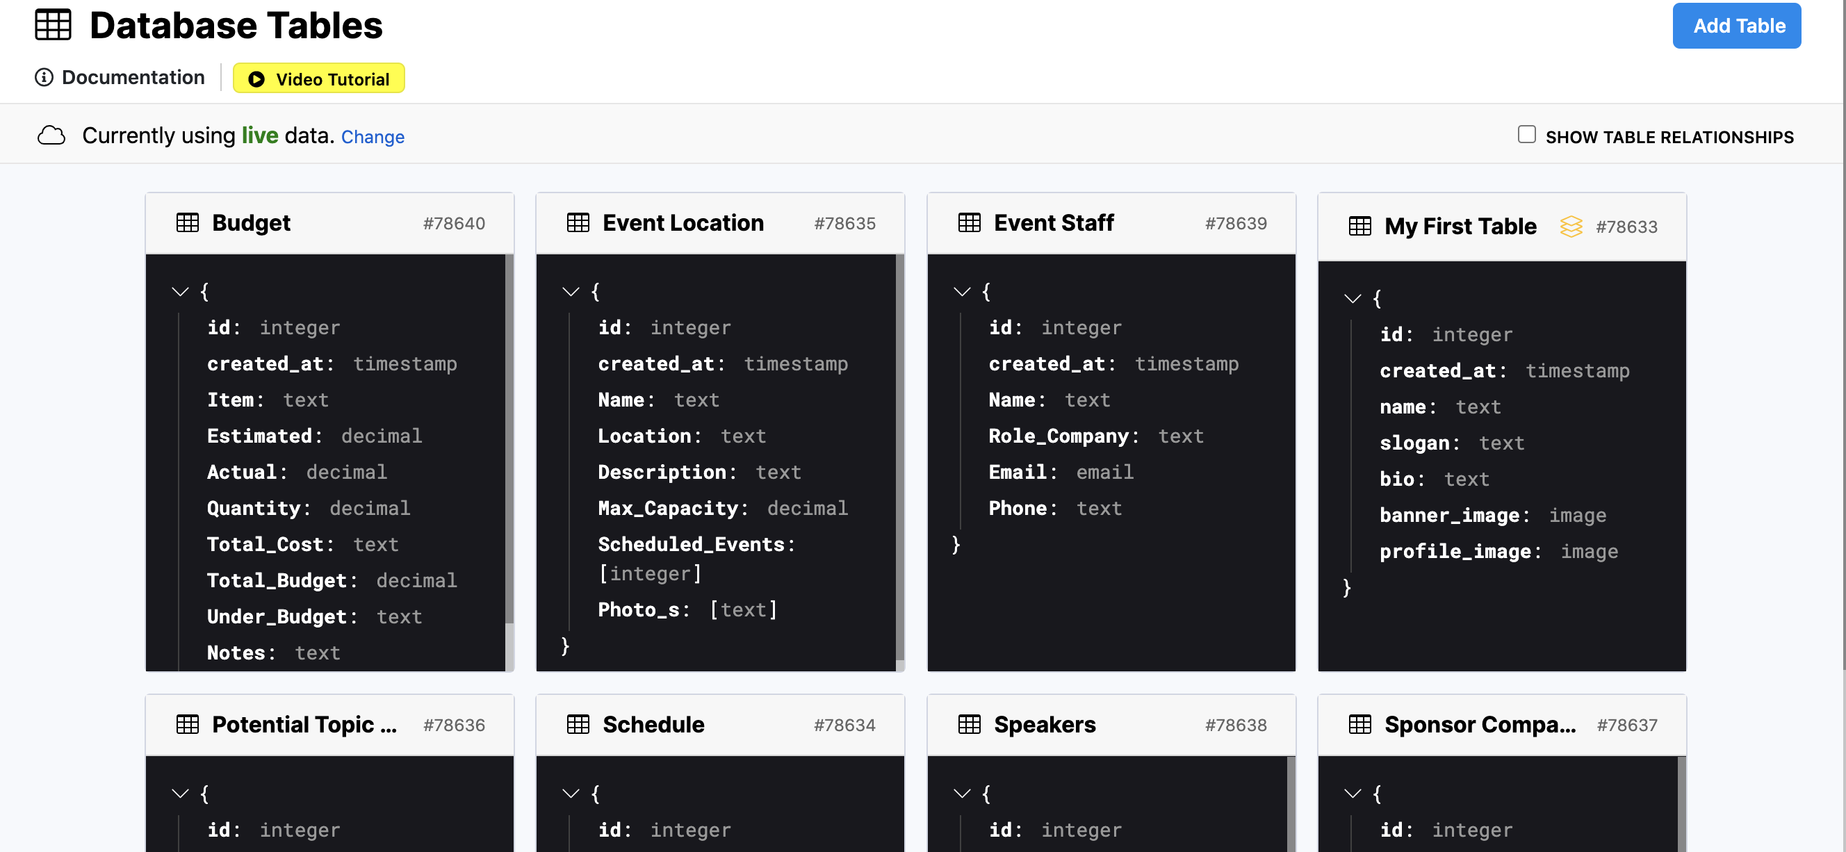The image size is (1846, 852).
Task: Click the Database Tables header grid icon
Action: [53, 25]
